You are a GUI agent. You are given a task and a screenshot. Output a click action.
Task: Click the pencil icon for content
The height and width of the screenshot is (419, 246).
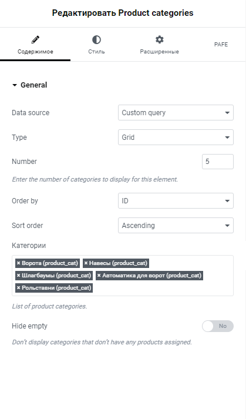click(x=35, y=40)
